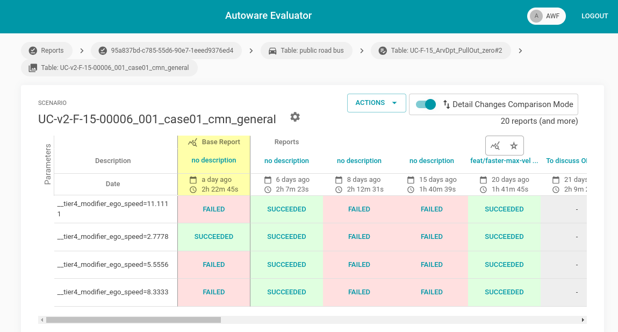This screenshot has width=618, height=332.
Task: Go to Reports breadcrumb
Action: point(46,51)
